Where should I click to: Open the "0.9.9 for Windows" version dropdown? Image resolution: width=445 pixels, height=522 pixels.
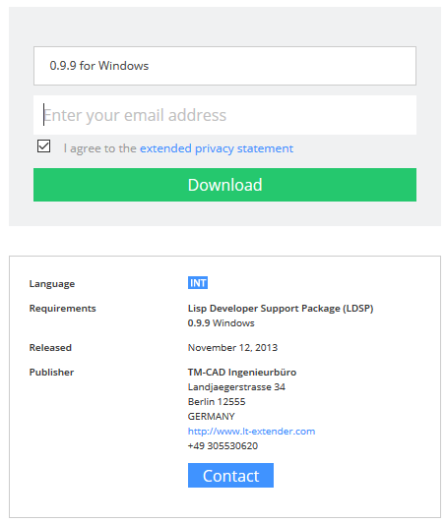(224, 66)
